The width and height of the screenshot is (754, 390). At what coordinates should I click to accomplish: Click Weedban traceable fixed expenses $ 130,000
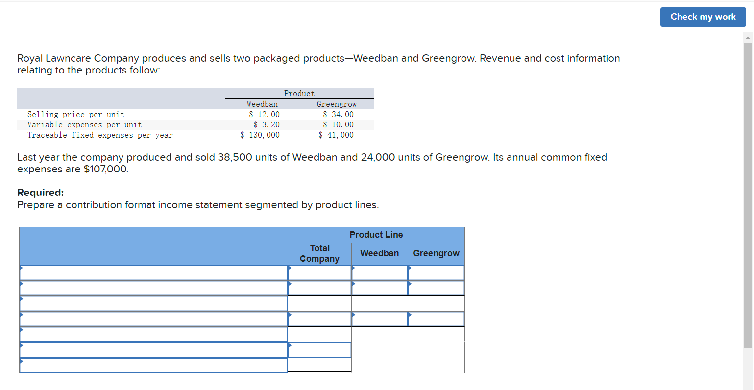[x=260, y=135]
